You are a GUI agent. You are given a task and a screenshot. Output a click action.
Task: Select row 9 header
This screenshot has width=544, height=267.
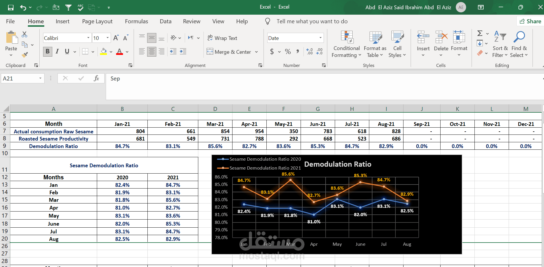[x=5, y=146]
